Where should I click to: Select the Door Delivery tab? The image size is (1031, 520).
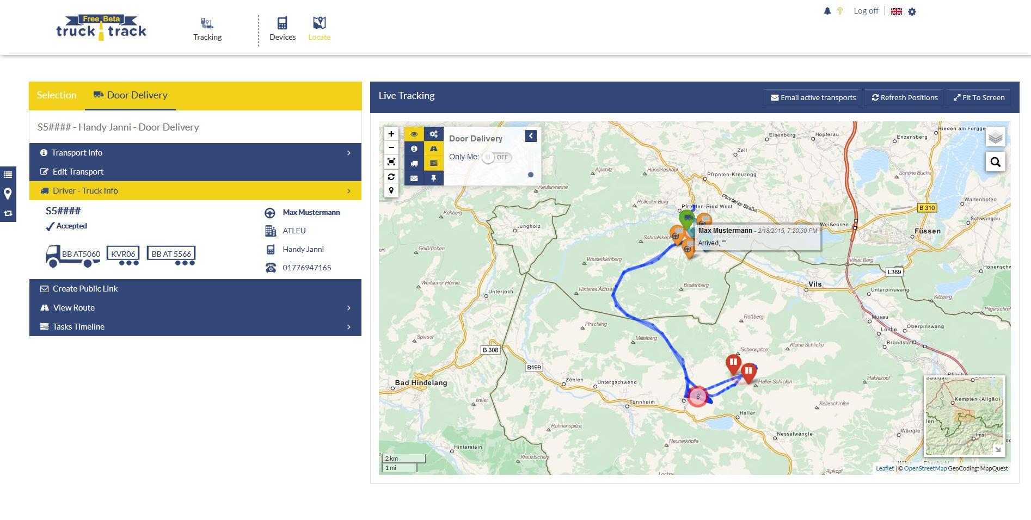[130, 95]
